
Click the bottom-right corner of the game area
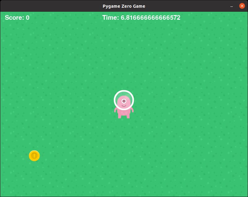[244, 194]
